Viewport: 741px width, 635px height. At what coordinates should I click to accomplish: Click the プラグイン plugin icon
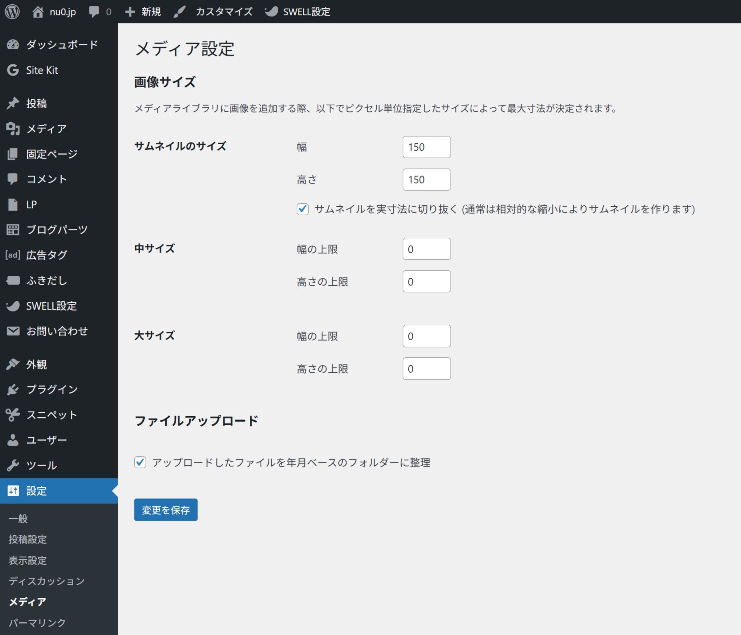13,389
